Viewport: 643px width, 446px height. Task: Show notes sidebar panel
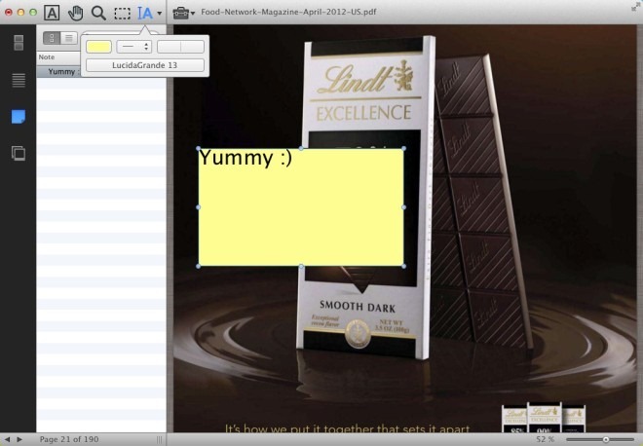(19, 117)
